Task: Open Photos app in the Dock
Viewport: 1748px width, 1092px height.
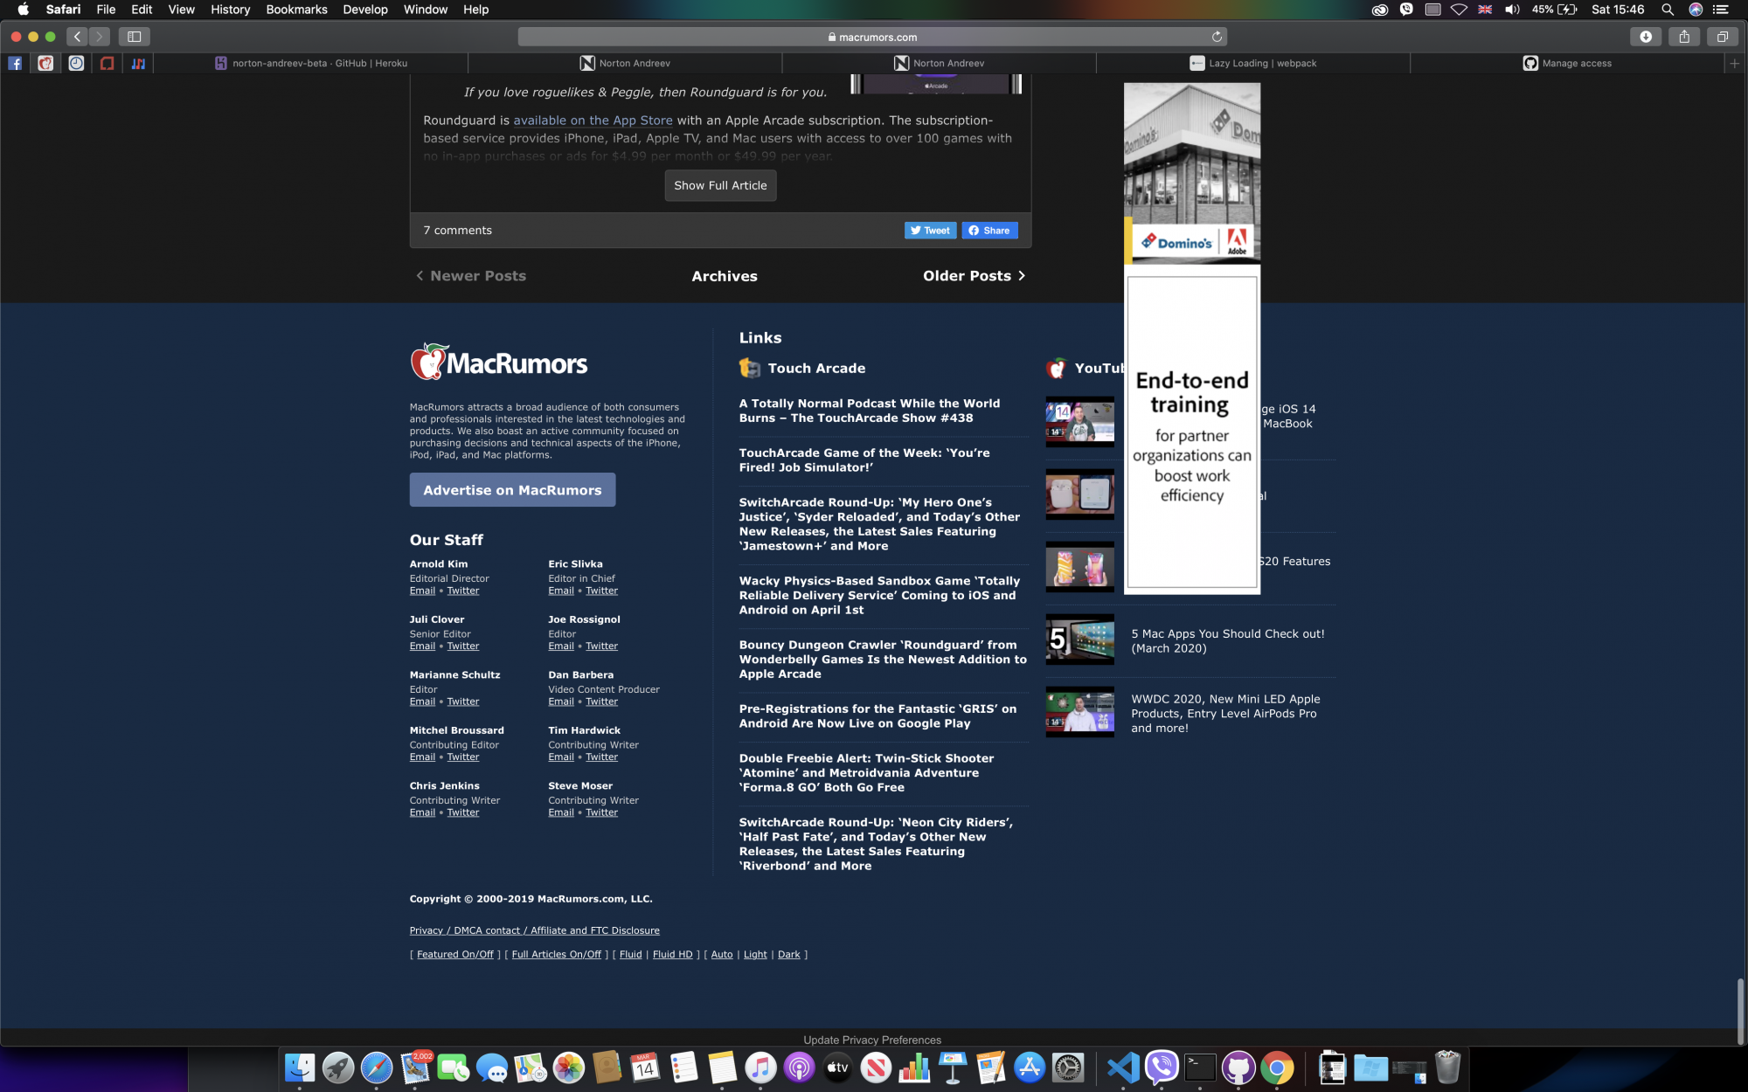Action: (568, 1068)
